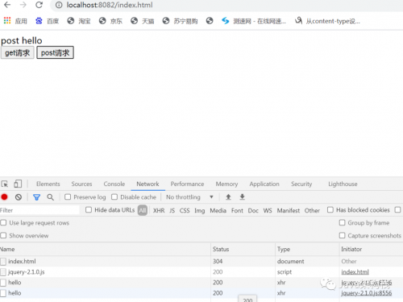The height and width of the screenshot is (302, 403).
Task: Select the XHR request type filter
Action: (x=159, y=210)
